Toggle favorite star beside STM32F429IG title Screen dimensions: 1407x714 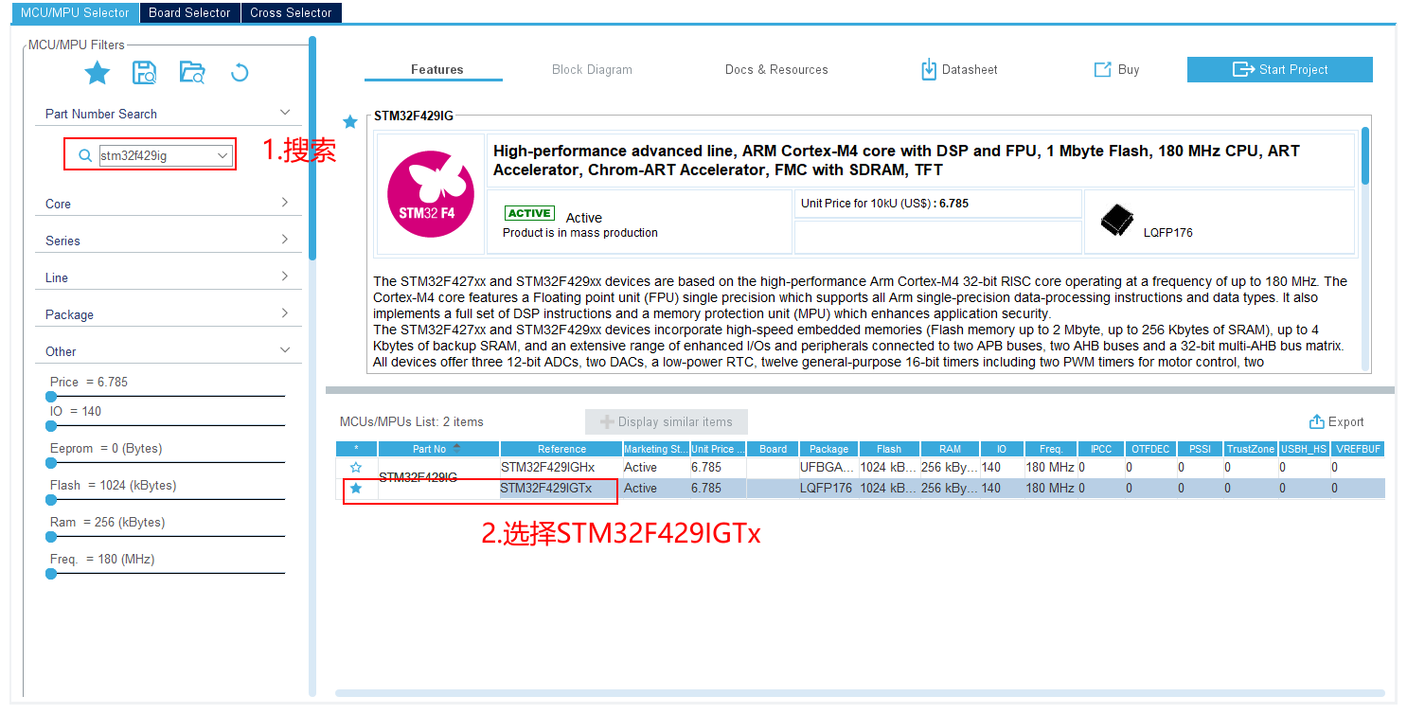click(350, 121)
